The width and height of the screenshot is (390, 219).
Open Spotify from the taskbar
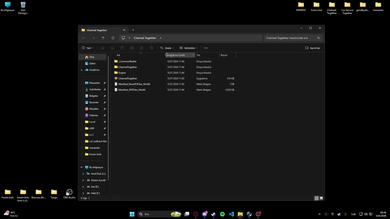pyautogui.click(x=222, y=214)
